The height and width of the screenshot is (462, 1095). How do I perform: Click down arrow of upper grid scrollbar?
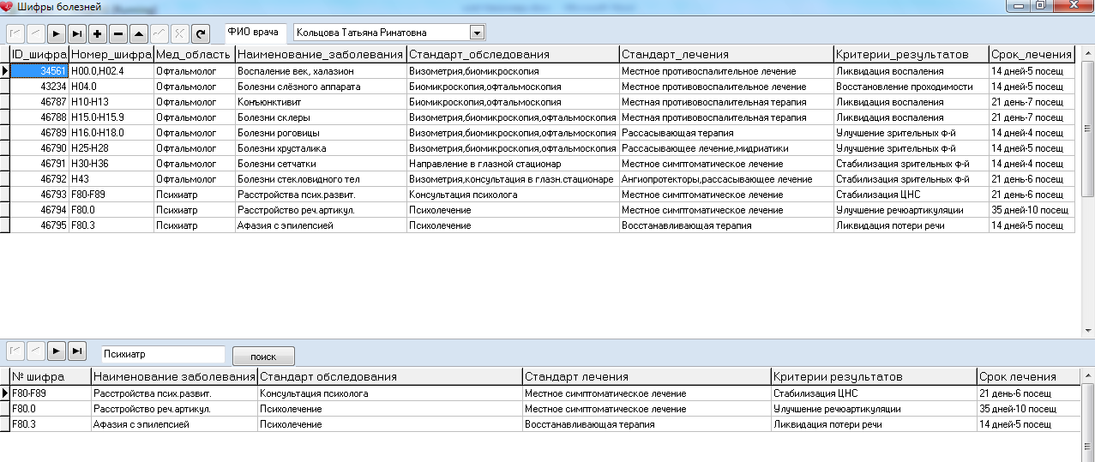(x=1088, y=330)
